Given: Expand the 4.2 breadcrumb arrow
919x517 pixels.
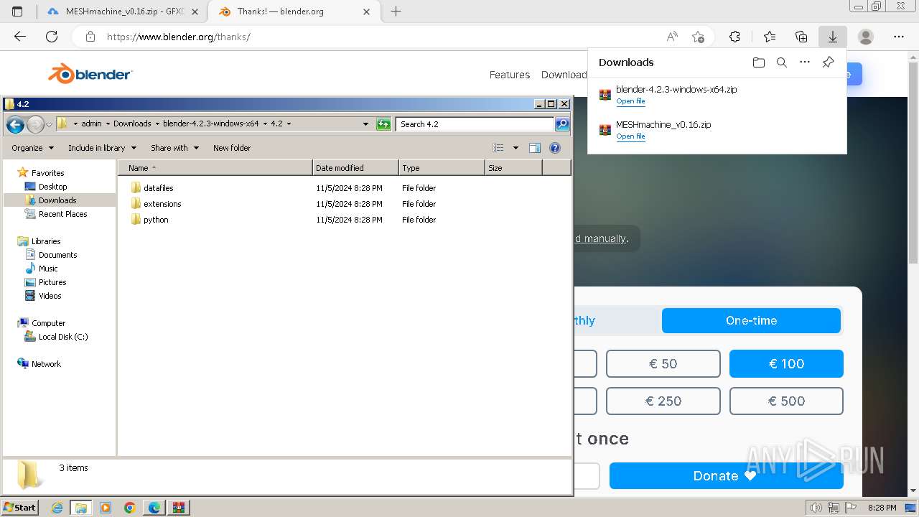Looking at the screenshot, I should coord(289,124).
